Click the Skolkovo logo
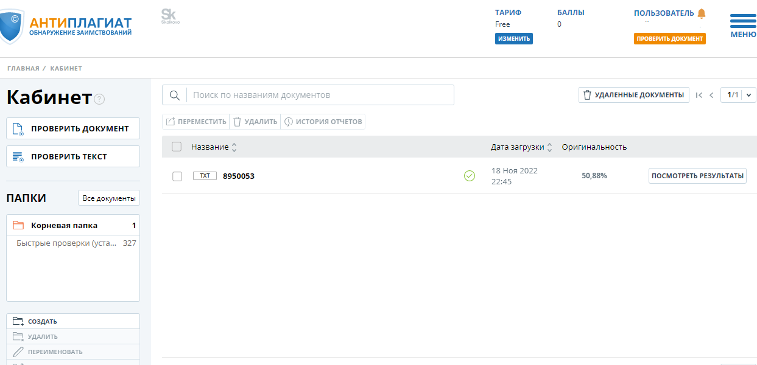This screenshot has width=757, height=365. (170, 16)
